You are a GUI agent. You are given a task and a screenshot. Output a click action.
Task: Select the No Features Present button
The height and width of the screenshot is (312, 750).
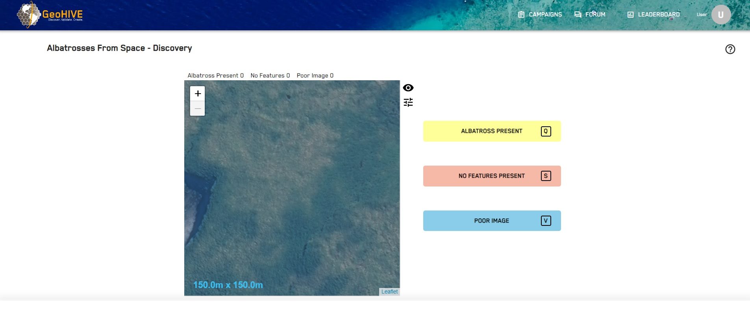point(491,176)
